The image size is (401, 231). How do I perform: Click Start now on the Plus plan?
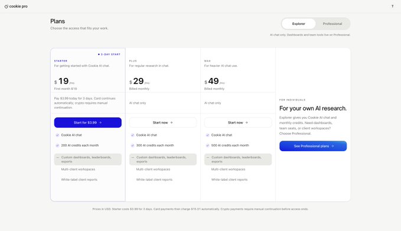pyautogui.click(x=163, y=122)
